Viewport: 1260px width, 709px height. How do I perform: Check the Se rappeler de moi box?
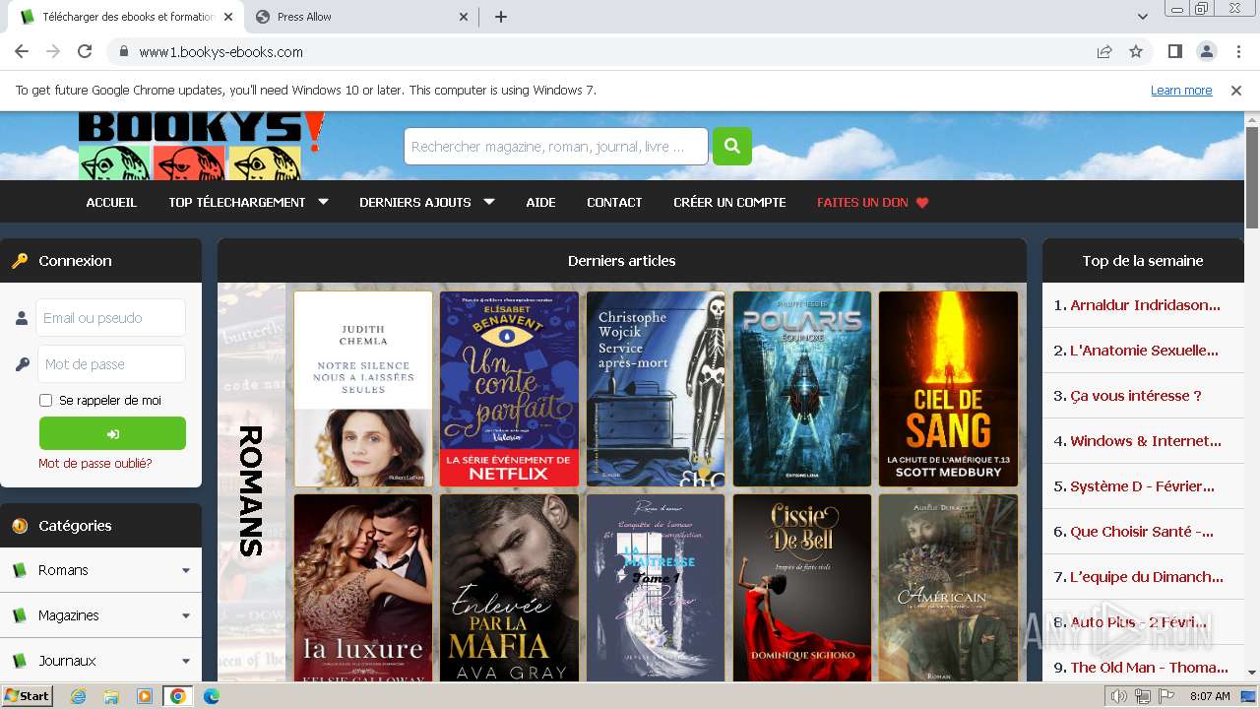pyautogui.click(x=45, y=400)
